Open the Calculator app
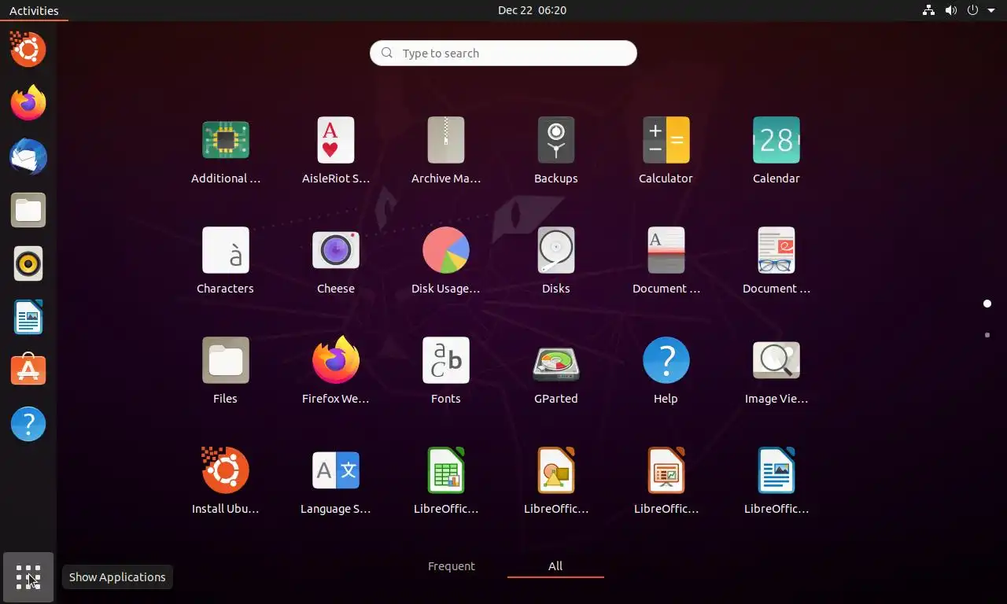Image resolution: width=1007 pixels, height=604 pixels. click(x=666, y=141)
